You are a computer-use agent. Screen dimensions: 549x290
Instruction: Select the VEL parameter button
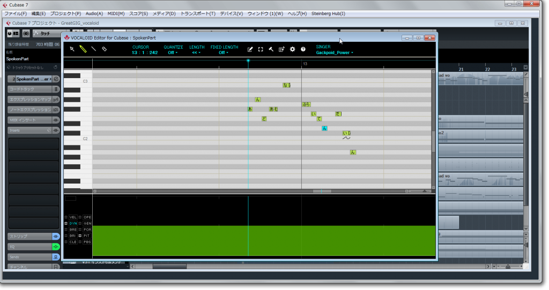point(73,217)
